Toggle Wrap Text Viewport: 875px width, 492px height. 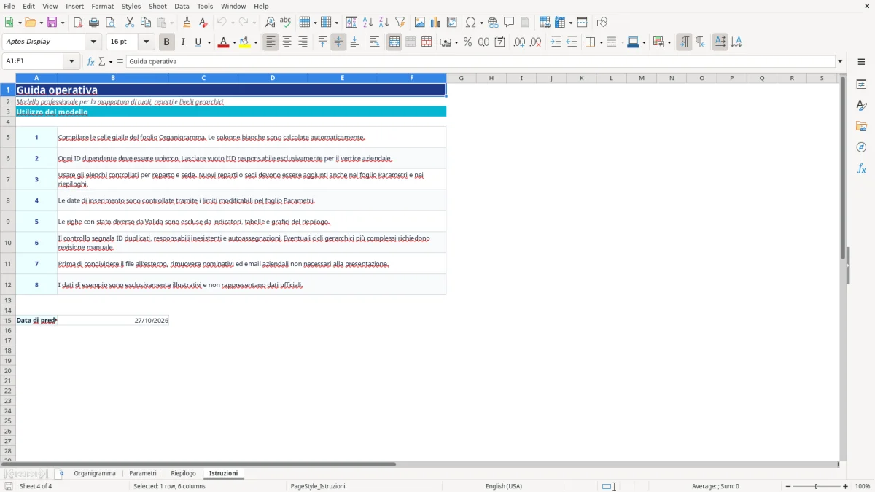coord(374,42)
